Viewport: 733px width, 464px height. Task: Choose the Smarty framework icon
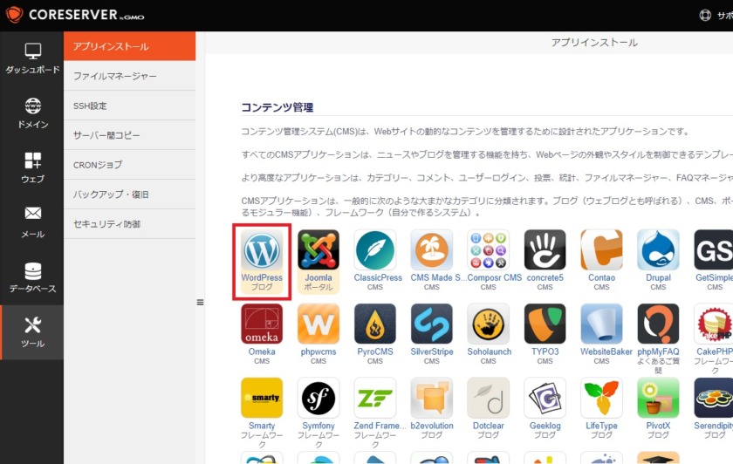pyautogui.click(x=262, y=398)
